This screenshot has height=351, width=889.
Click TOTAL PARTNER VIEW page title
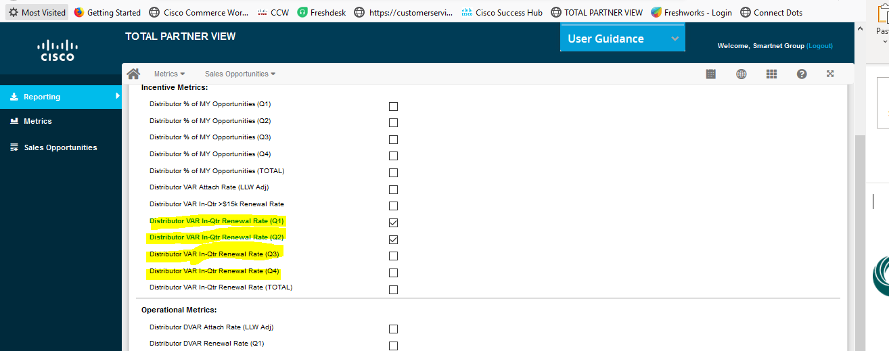pyautogui.click(x=181, y=37)
